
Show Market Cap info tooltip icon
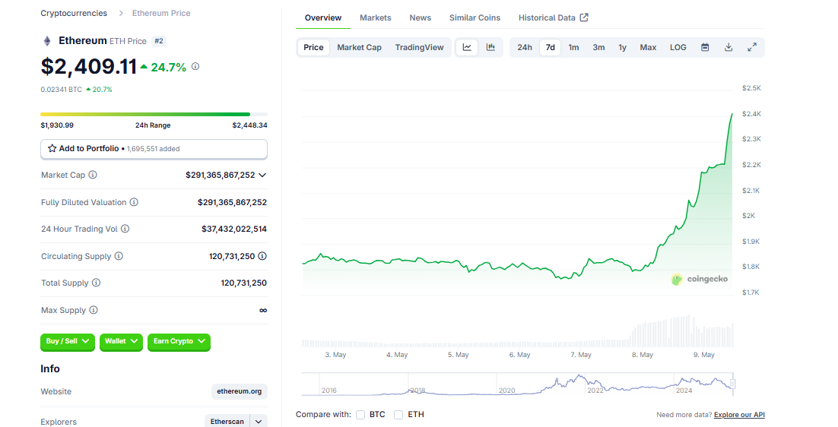pos(93,175)
